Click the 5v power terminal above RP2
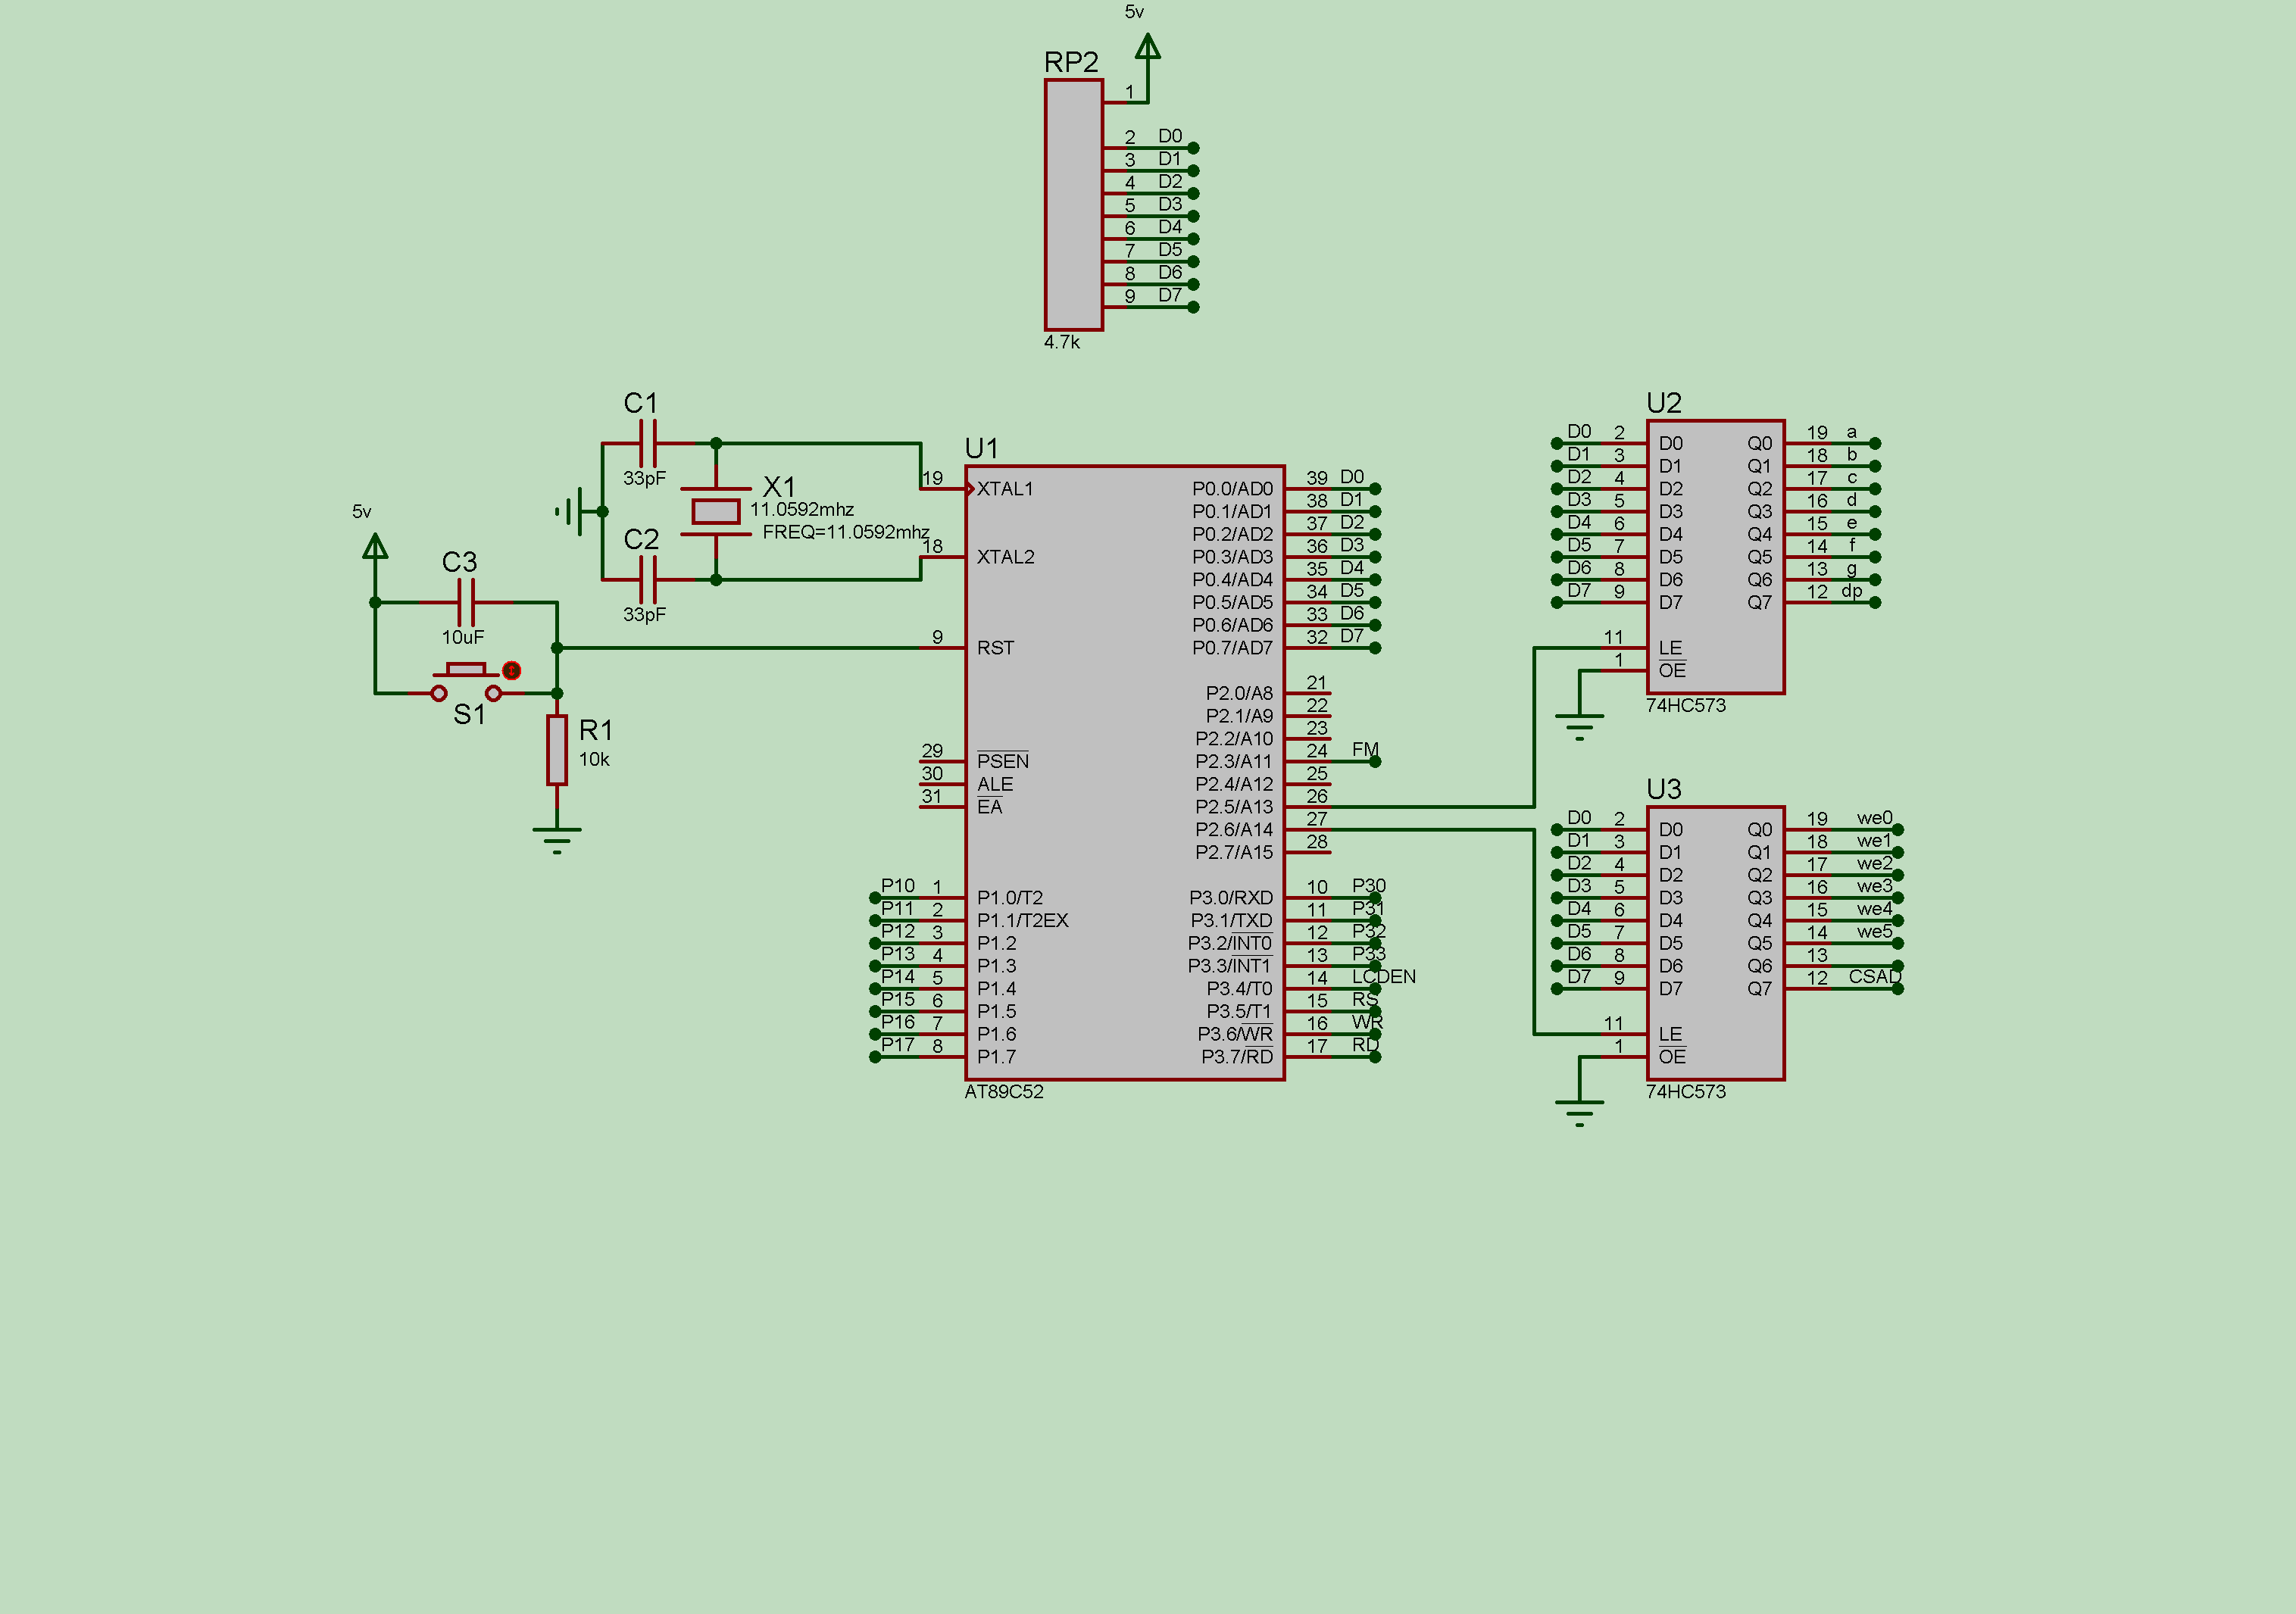This screenshot has width=2296, height=1614. point(1148,48)
